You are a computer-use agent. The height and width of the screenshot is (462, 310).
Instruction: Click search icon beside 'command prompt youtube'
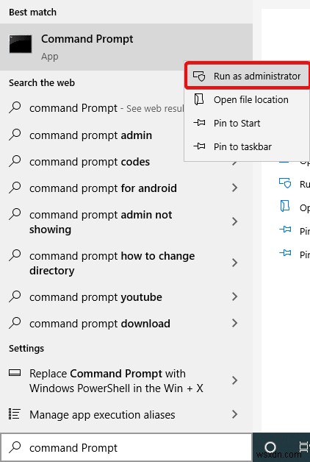(15, 296)
